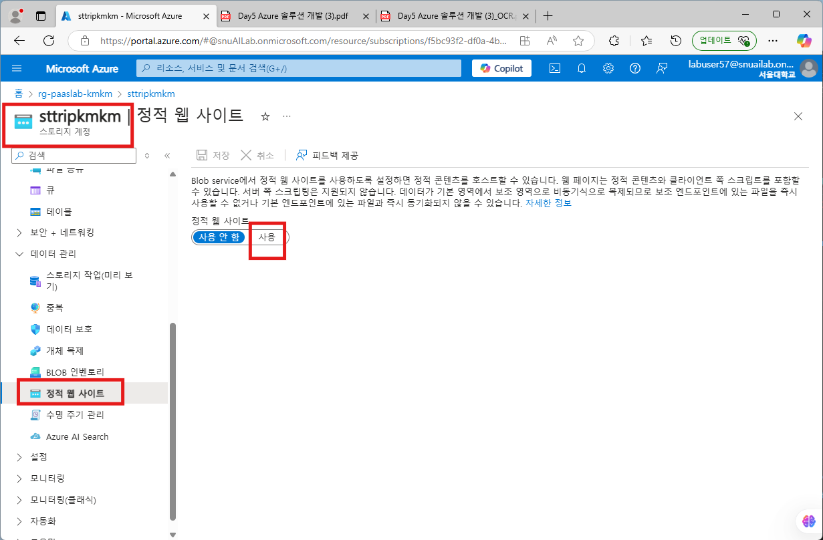Click the sidebar search box
This screenshot has width=823, height=540.
pos(74,155)
